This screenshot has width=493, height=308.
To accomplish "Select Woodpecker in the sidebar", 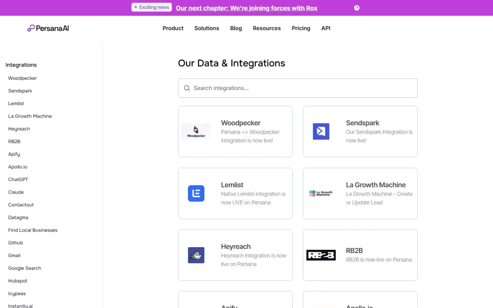I will tap(23, 78).
